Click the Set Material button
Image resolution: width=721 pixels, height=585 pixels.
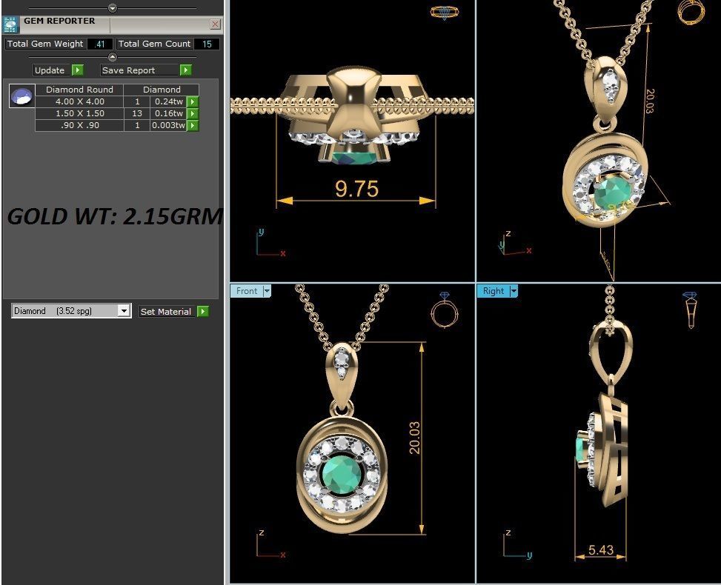[167, 312]
